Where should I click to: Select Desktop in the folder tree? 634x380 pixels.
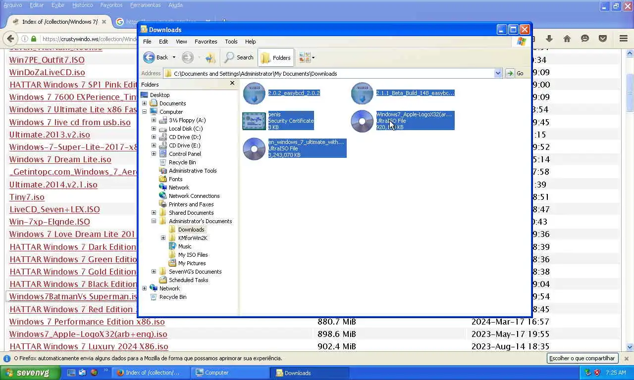[159, 95]
